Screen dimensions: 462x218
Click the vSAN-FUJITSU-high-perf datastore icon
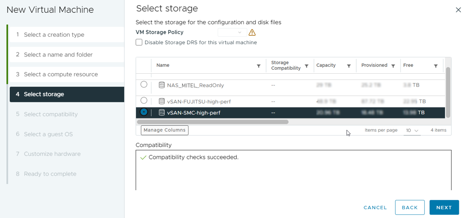pyautogui.click(x=162, y=101)
